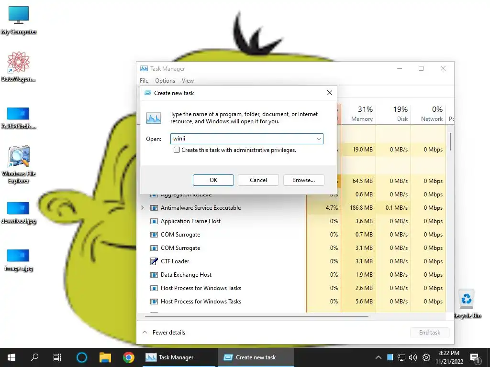Click the network tray icon
490x367 pixels.
(x=401, y=357)
